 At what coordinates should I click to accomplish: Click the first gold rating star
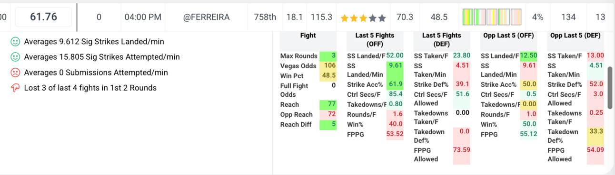tap(345, 18)
